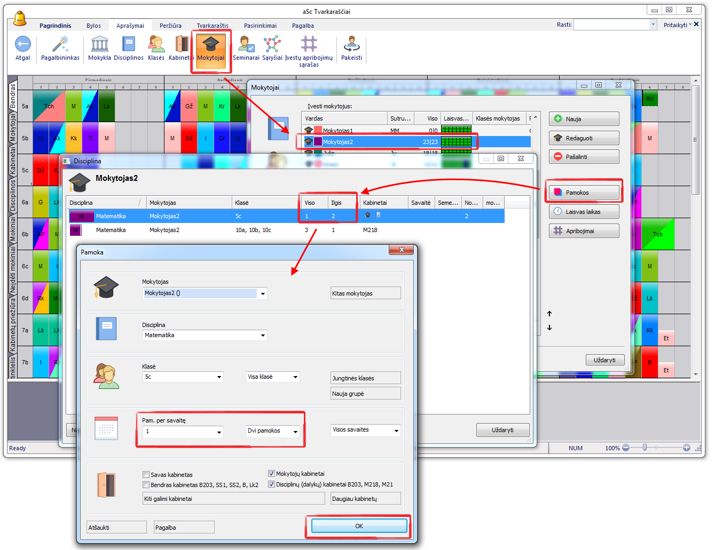Check the Bendras kabinetas option
The width and height of the screenshot is (715, 550).
tap(146, 485)
